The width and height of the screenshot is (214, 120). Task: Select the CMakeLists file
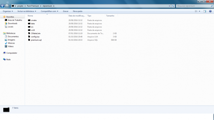36,33
